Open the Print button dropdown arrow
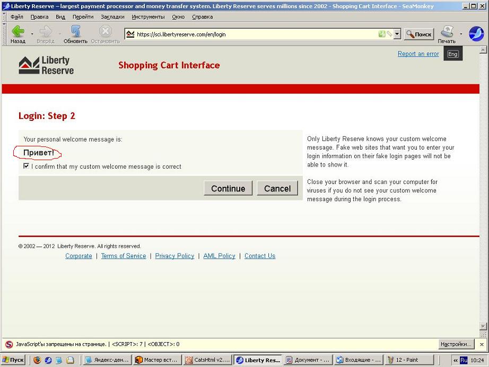The image size is (489, 367). click(461, 33)
